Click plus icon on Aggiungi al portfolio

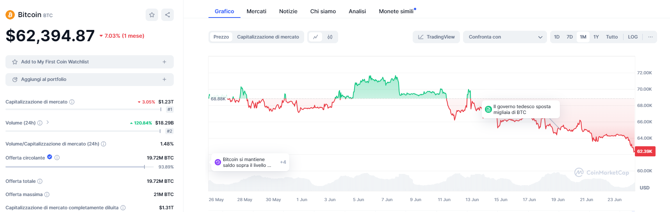pos(164,79)
